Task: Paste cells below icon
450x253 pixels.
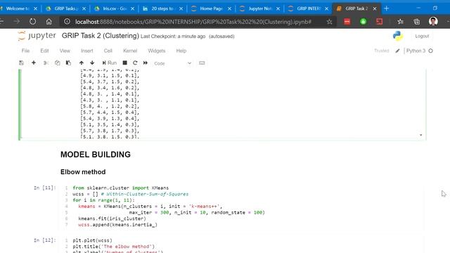Action: click(x=68, y=63)
